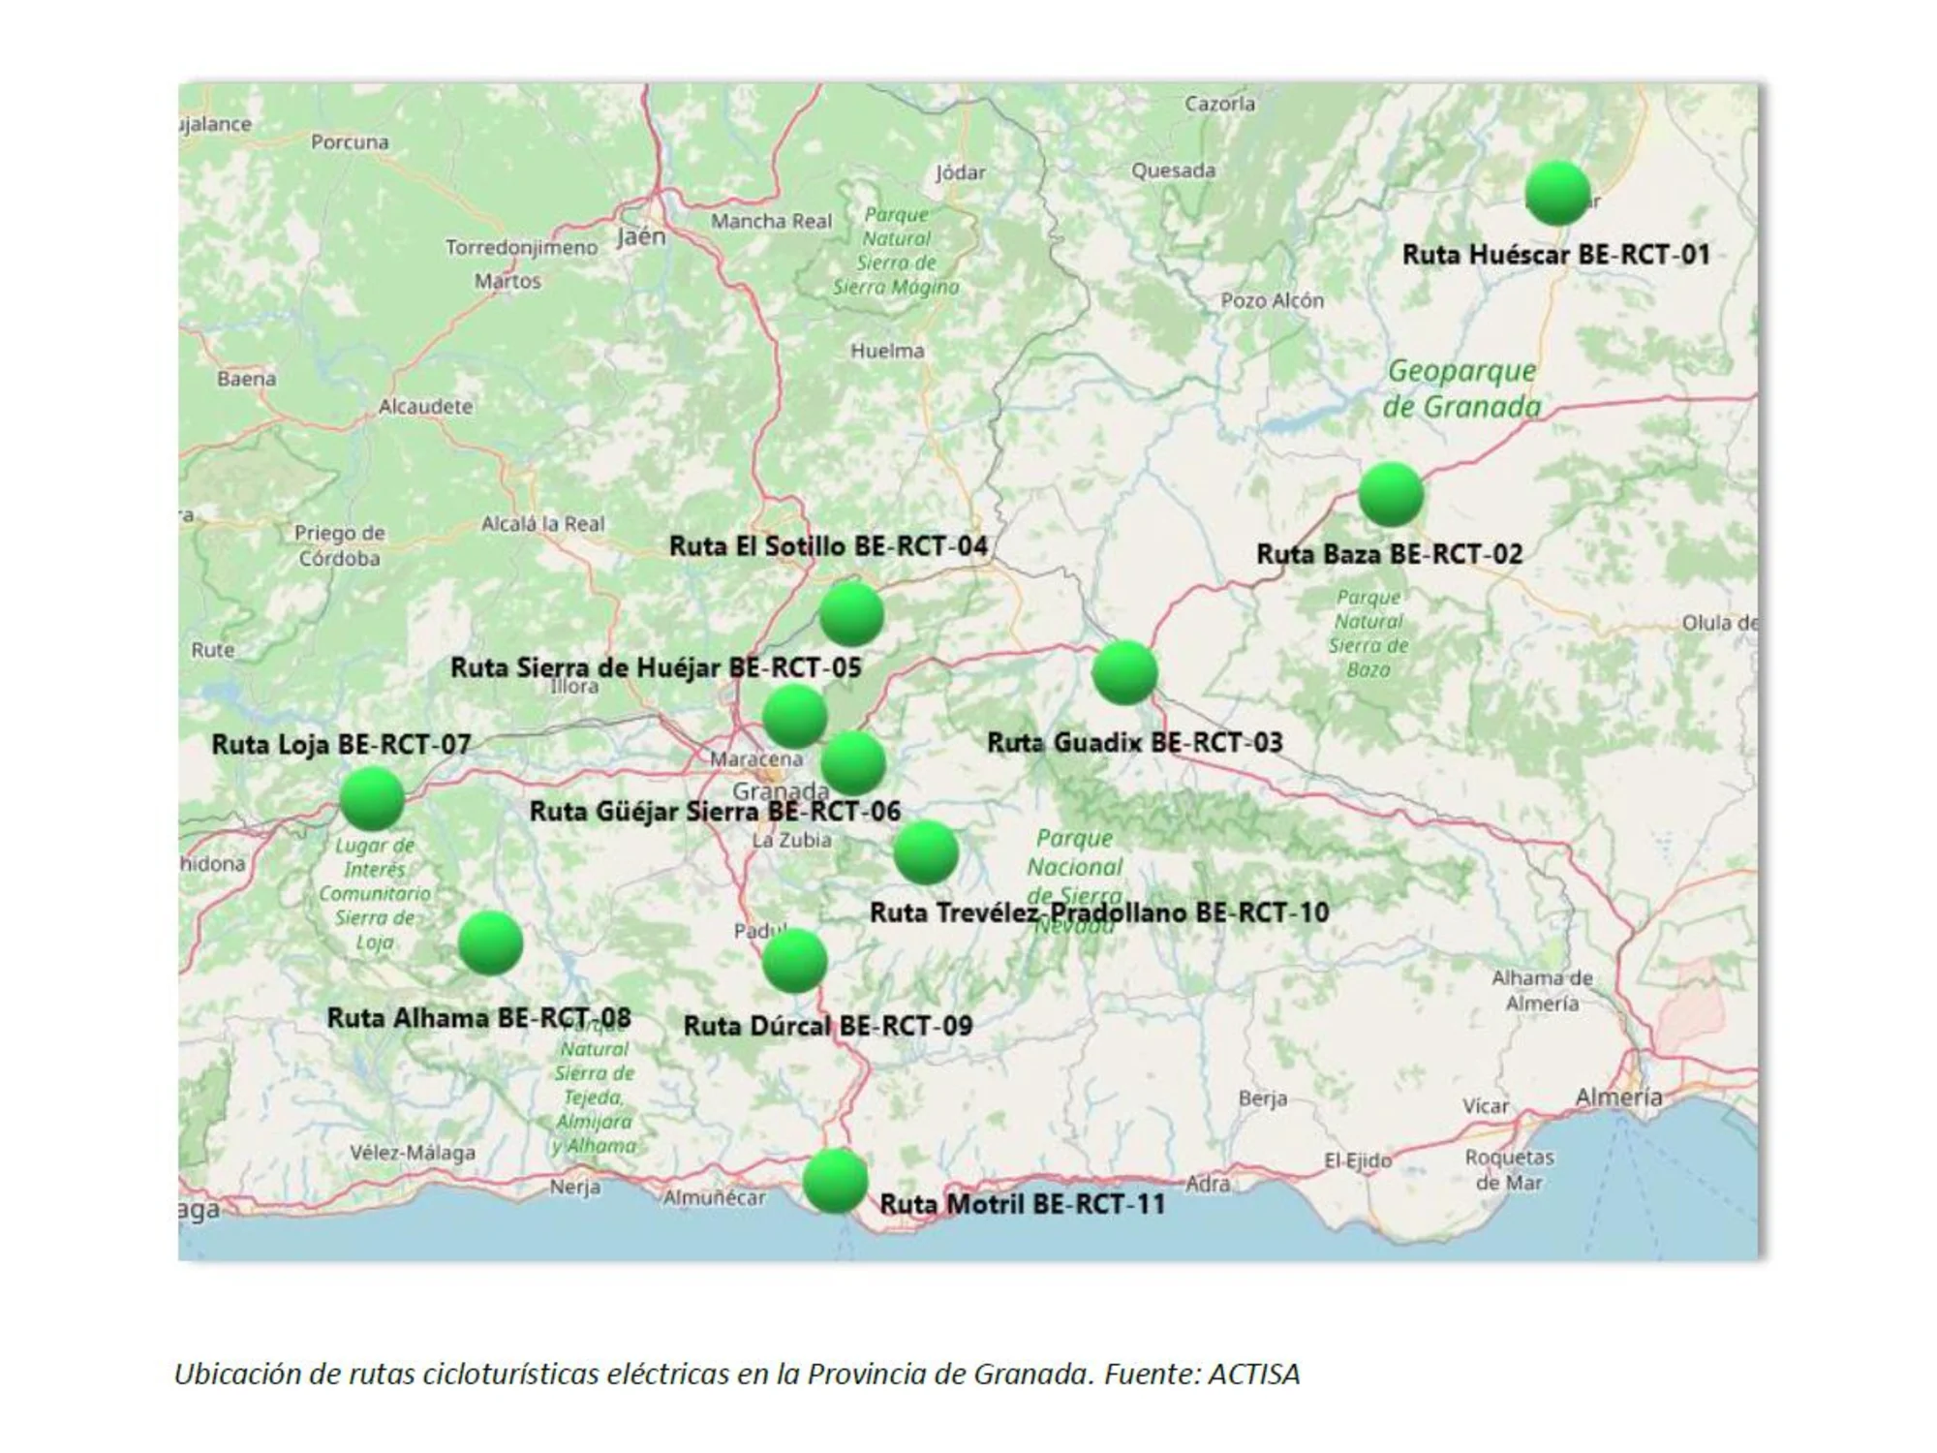This screenshot has width=1937, height=1453.
Task: Click the Ruta Loja BE-RCT-07 label
Action: tap(341, 745)
